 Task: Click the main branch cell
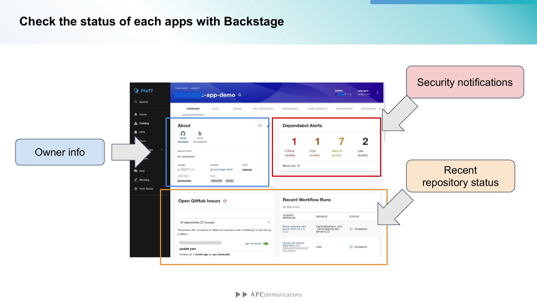click(x=319, y=247)
